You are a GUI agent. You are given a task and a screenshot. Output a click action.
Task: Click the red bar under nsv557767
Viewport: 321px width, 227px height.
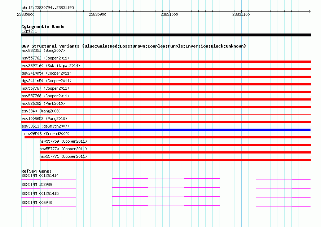click(x=166, y=92)
